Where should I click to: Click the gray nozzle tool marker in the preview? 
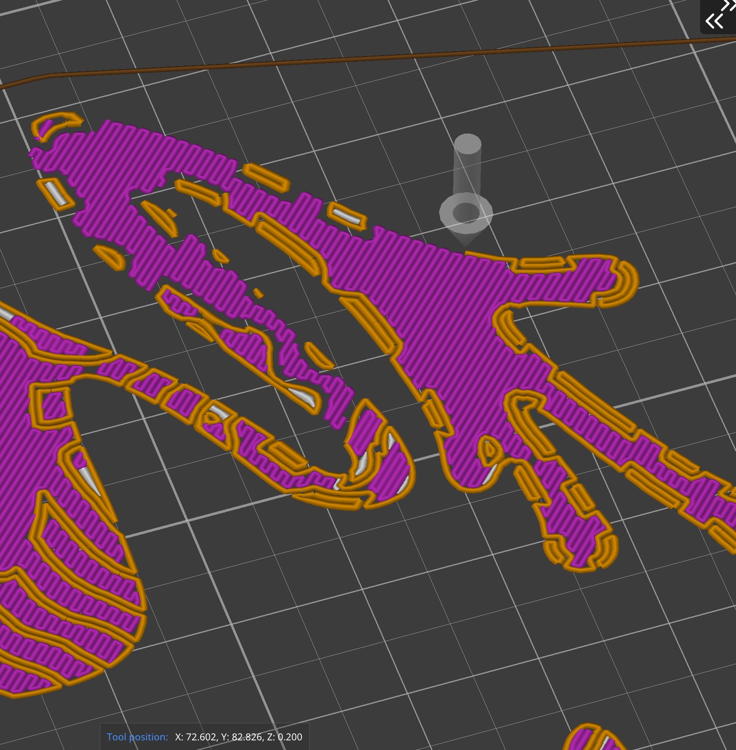pos(467,190)
